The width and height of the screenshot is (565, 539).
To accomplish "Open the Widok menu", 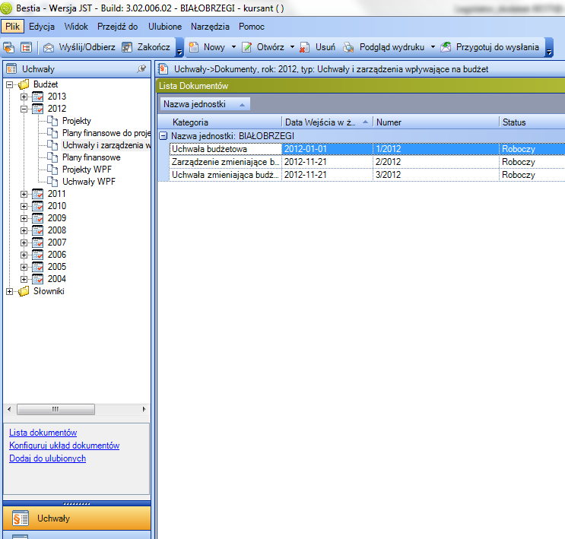I will pyautogui.click(x=76, y=27).
